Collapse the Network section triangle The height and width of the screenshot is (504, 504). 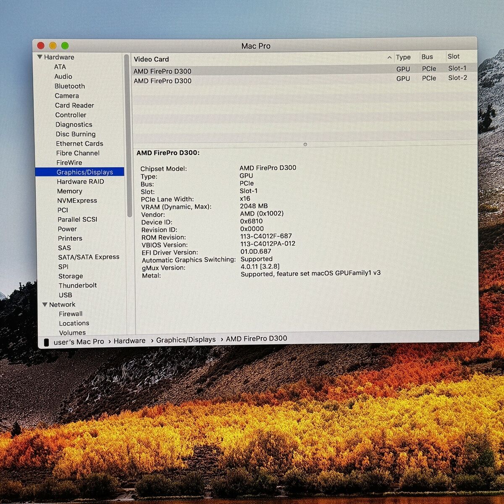tap(45, 304)
